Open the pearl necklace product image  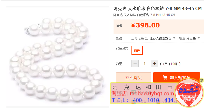click(x=58, y=57)
